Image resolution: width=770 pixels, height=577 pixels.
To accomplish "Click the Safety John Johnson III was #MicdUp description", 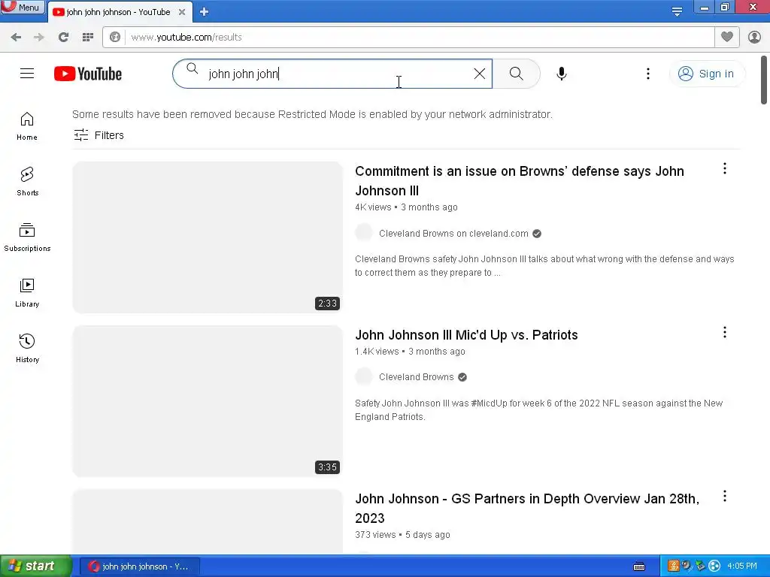I will click(538, 409).
